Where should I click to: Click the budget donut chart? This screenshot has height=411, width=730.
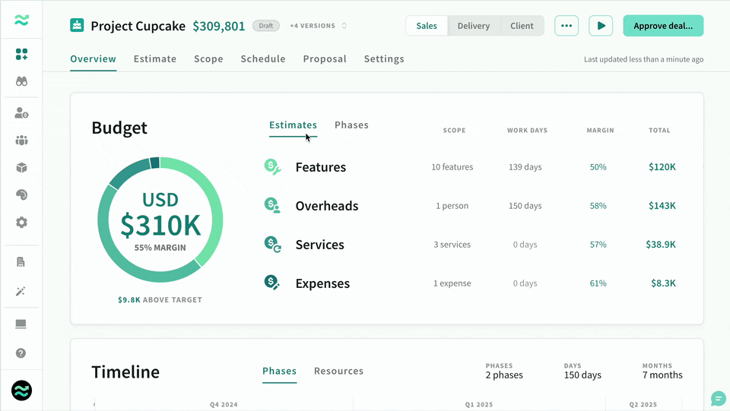(160, 220)
